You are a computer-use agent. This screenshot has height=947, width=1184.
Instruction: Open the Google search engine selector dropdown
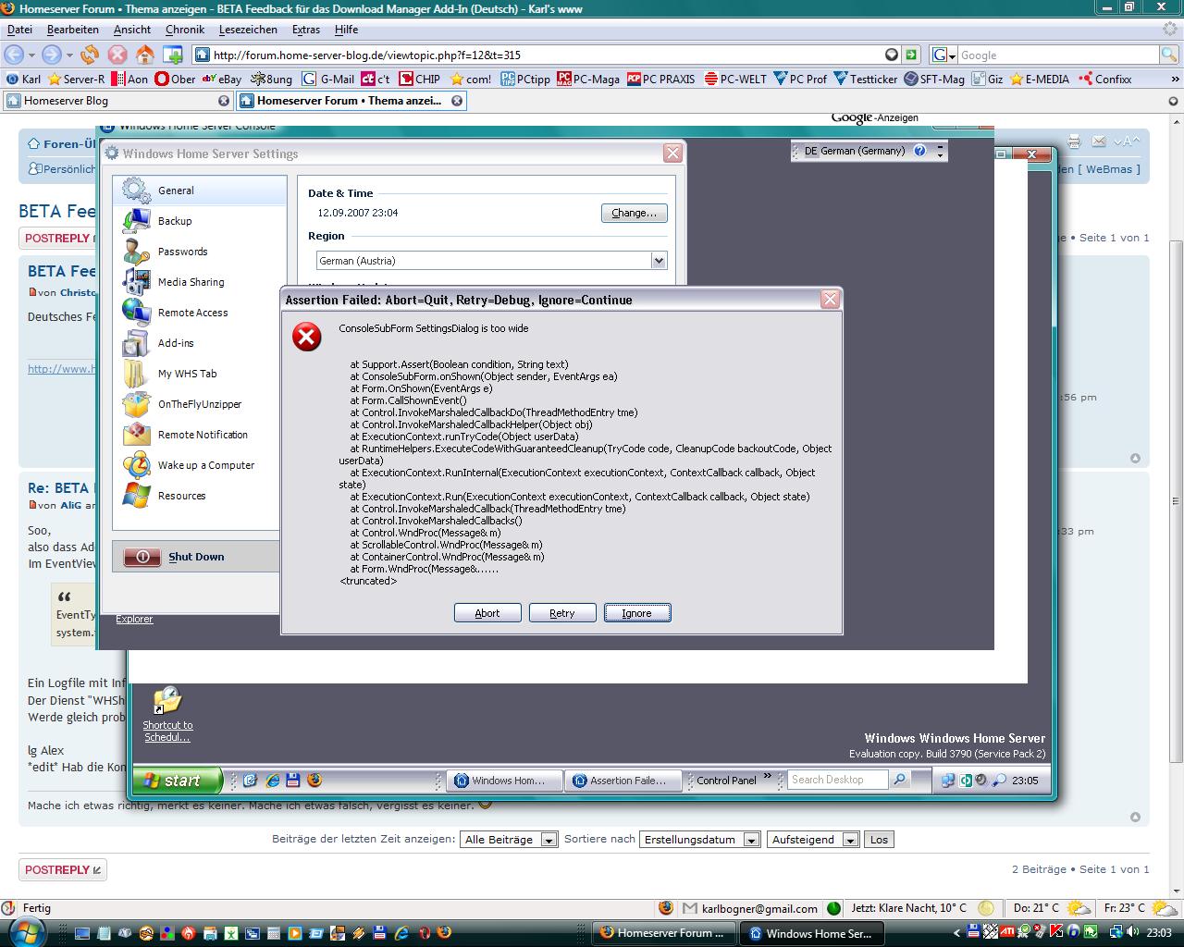pos(943,55)
